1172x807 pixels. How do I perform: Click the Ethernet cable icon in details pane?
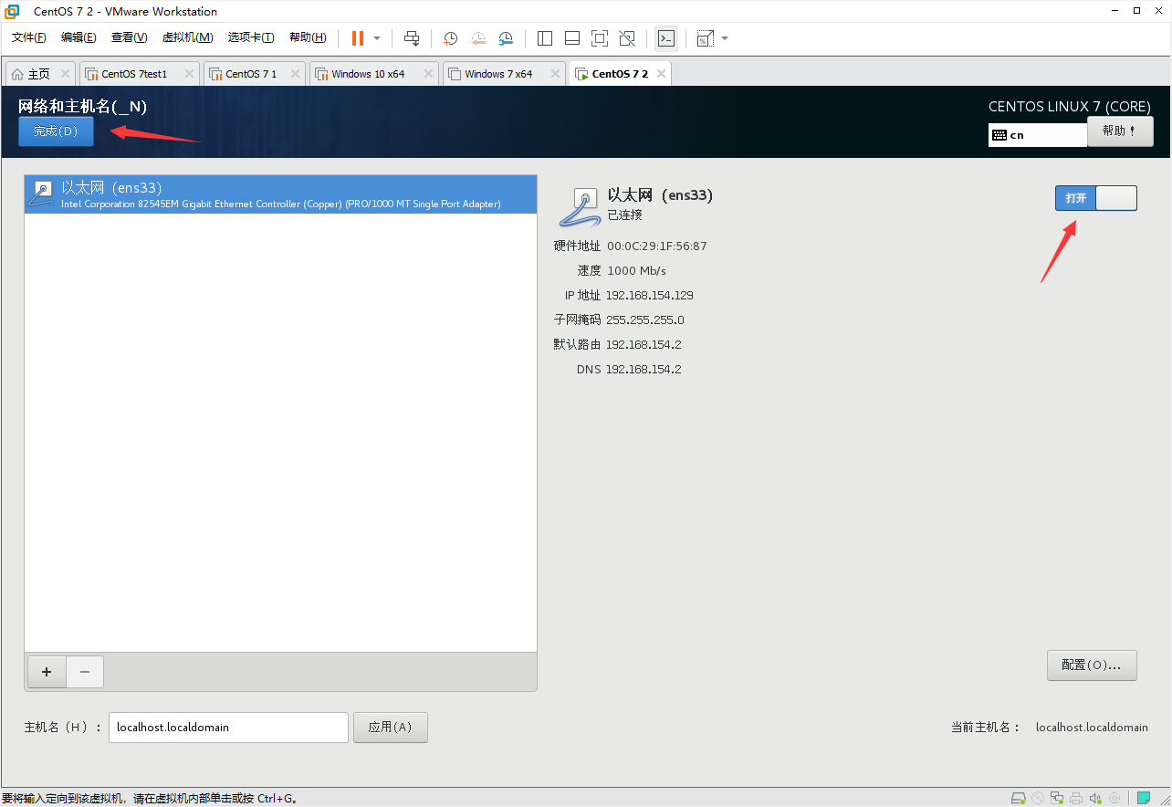click(579, 206)
